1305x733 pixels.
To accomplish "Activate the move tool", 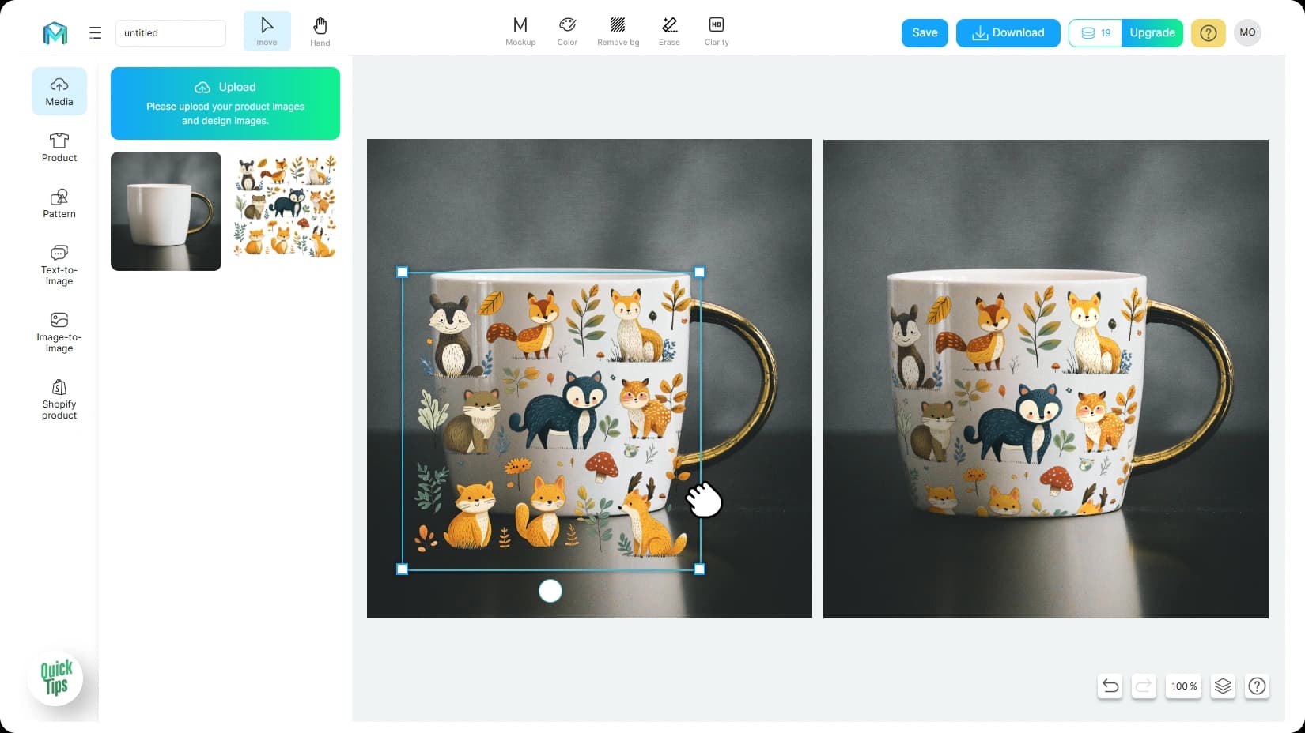I will coord(267,32).
